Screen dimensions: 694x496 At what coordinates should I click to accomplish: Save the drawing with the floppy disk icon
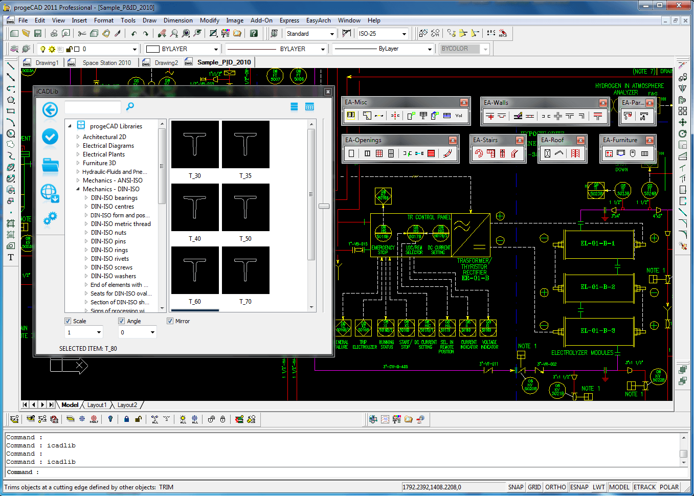[x=38, y=33]
